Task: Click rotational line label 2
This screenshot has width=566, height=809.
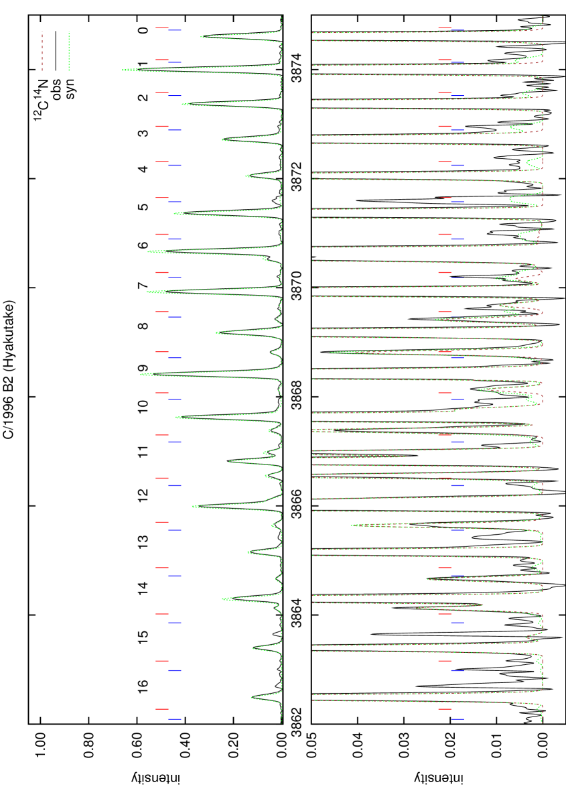Action: 142,99
